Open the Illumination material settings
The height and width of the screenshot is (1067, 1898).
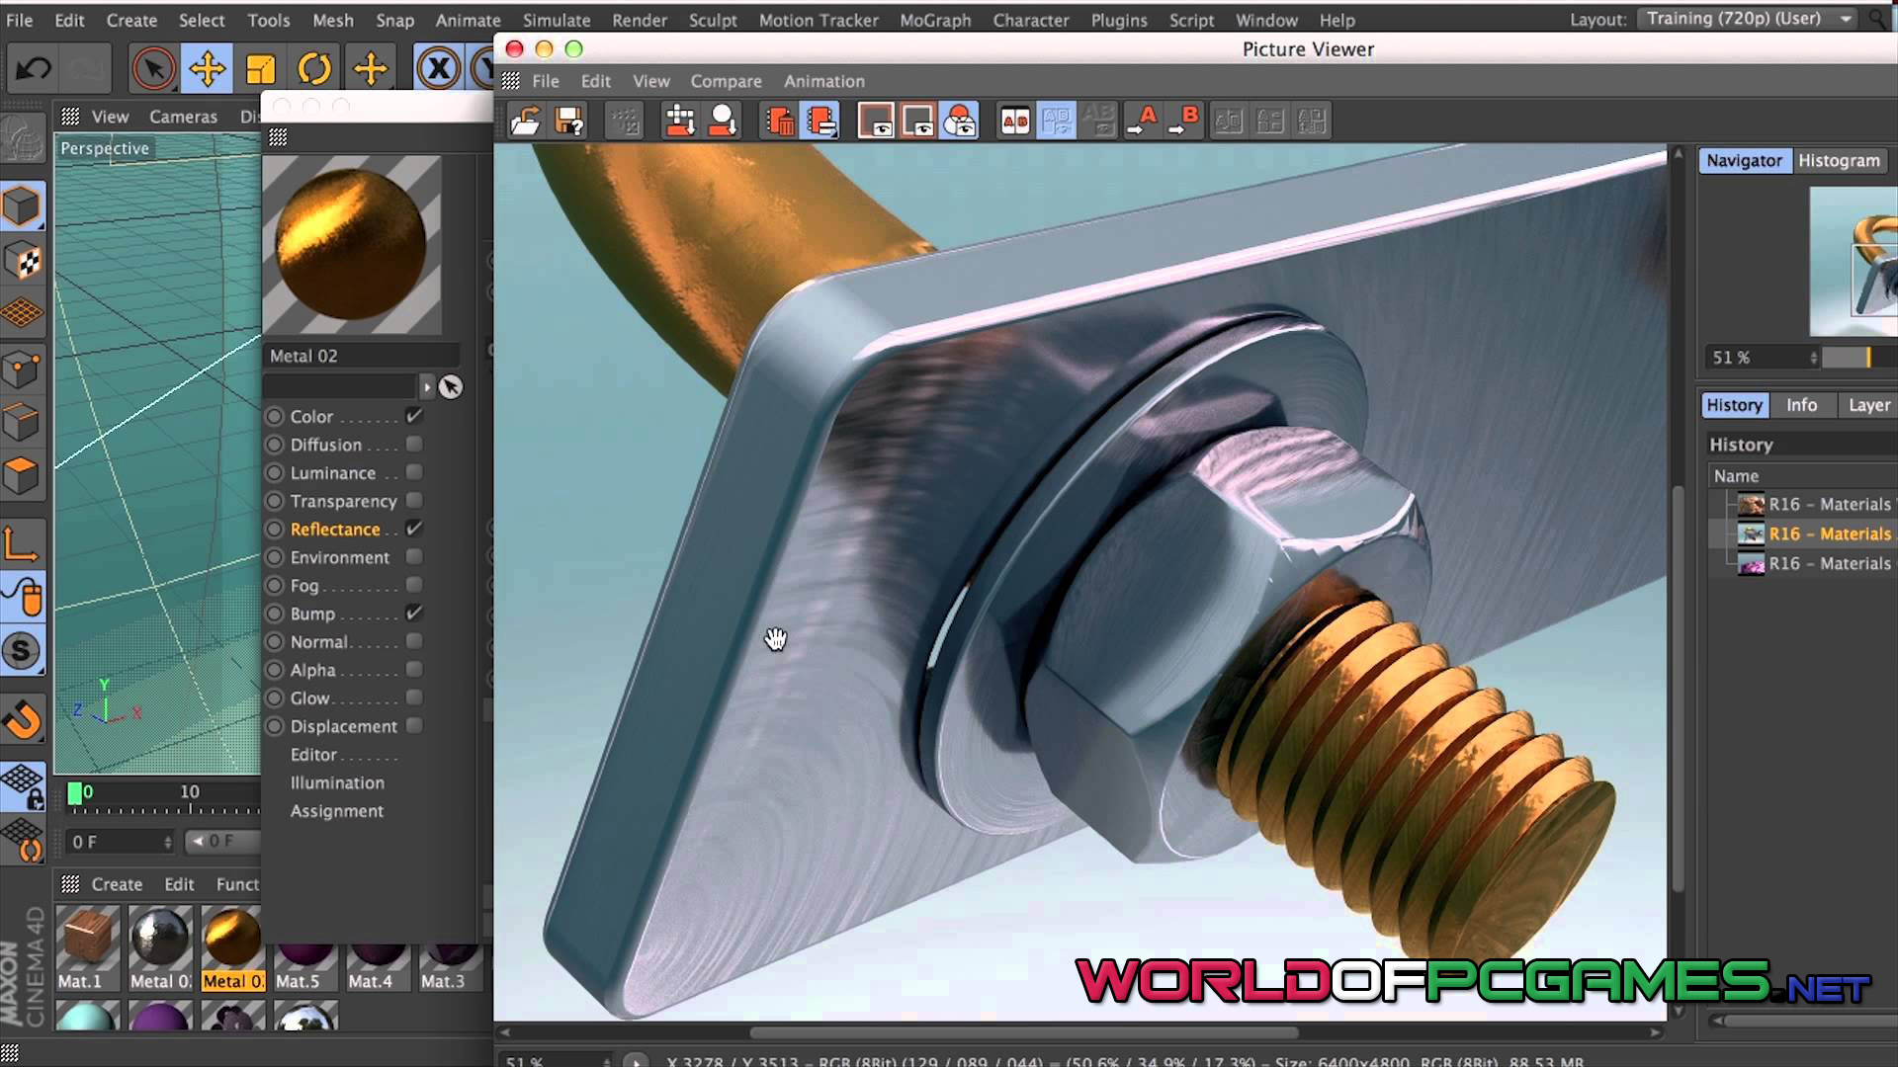[337, 782]
